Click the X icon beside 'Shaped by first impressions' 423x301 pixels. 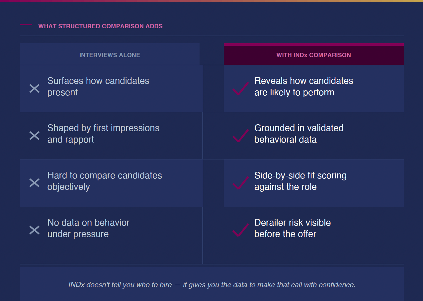tap(35, 136)
